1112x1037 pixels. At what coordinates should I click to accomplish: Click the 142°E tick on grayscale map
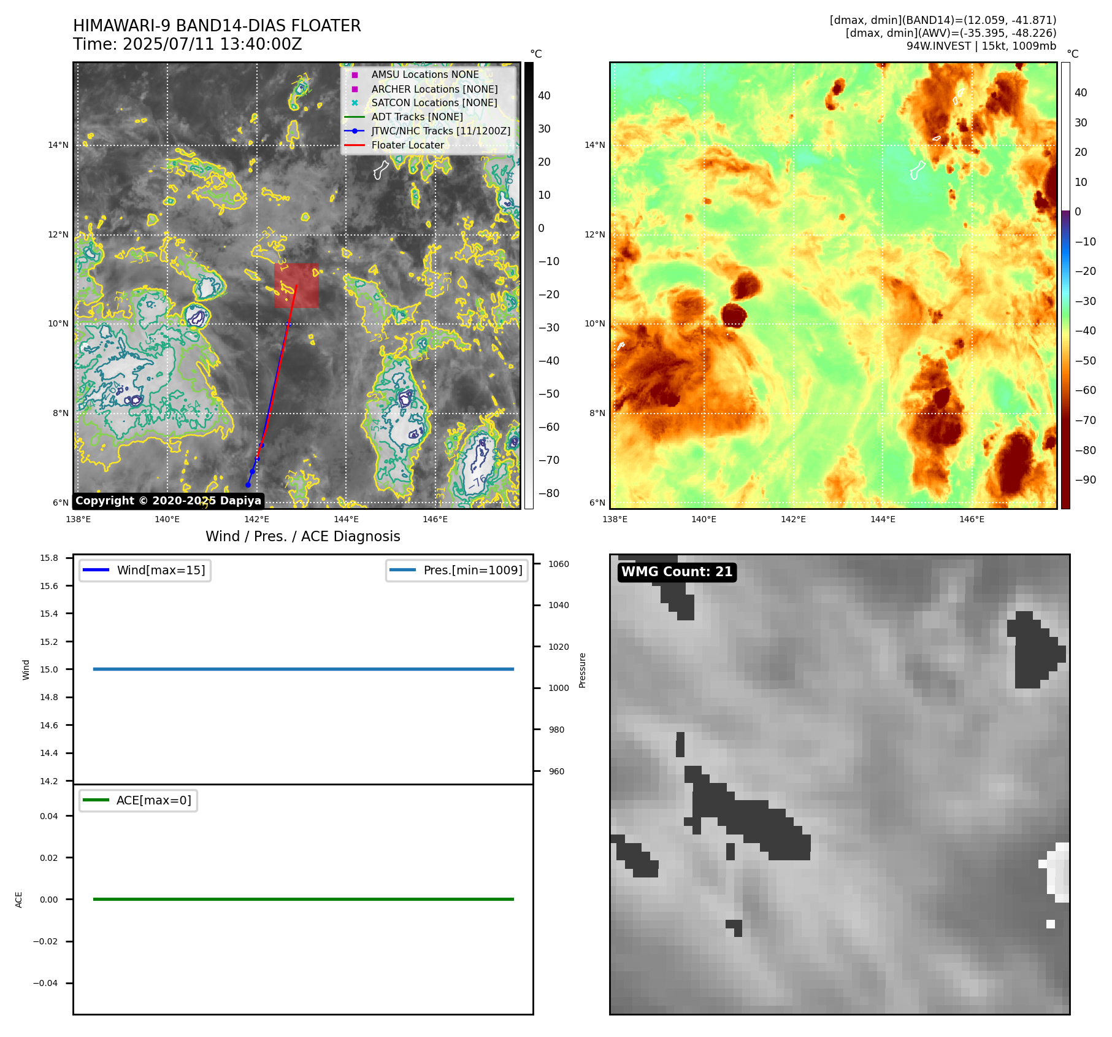tap(256, 519)
